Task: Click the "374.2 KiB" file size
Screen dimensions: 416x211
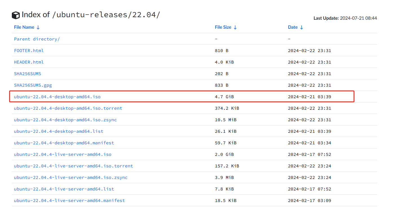Action: (x=227, y=108)
